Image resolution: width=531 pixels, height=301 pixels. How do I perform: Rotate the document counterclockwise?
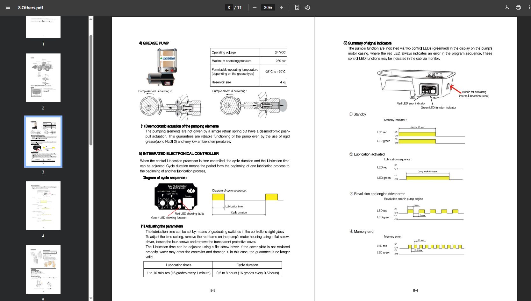pyautogui.click(x=307, y=7)
